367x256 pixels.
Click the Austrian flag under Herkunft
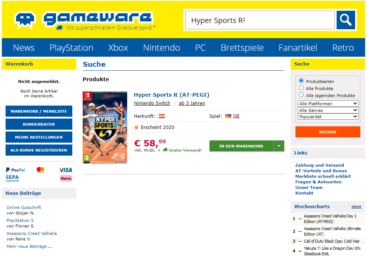point(162,116)
